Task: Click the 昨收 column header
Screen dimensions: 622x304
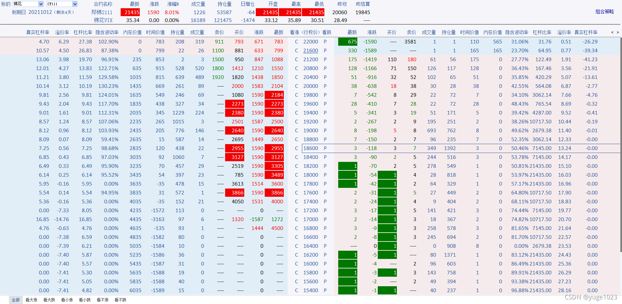Action: click(x=342, y=4)
